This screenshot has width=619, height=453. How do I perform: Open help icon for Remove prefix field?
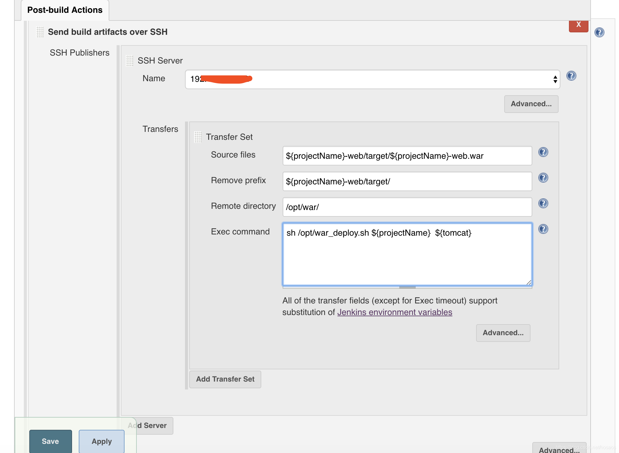tap(543, 178)
